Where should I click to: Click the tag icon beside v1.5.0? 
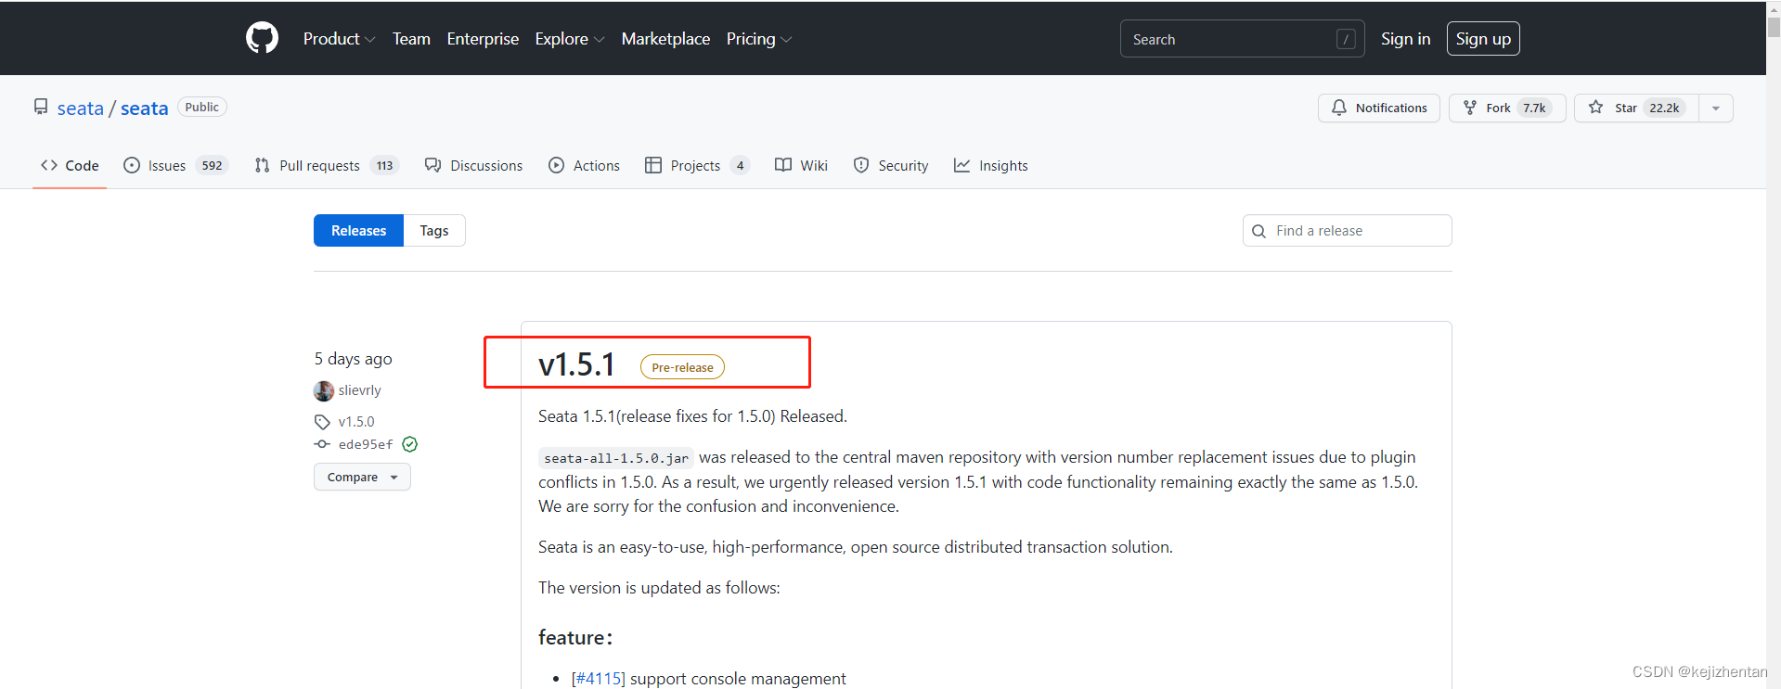pyautogui.click(x=322, y=422)
